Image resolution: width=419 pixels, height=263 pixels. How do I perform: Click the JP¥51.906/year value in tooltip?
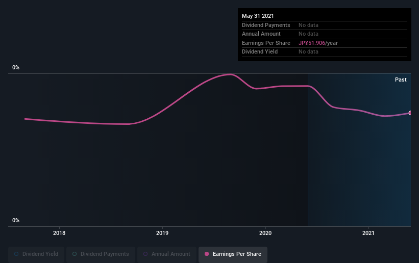(318, 43)
